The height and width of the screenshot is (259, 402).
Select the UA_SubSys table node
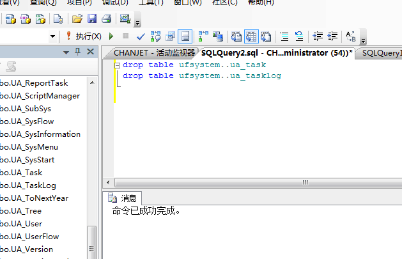point(26,109)
